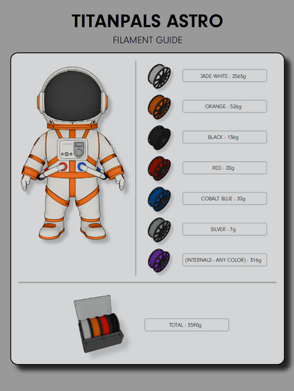294x391 pixels.
Task: Select the 'RED : 20g' label
Action: click(225, 168)
